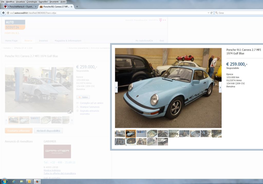The width and height of the screenshot is (263, 184).
Task: Open the Visualizza menu
Action: click(x=20, y=2)
